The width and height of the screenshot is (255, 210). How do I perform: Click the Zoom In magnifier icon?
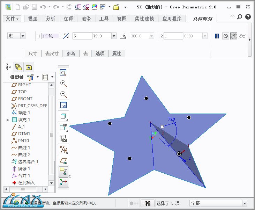coord(63,84)
